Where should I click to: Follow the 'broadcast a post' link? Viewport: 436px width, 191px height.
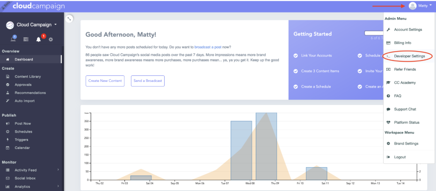(x=208, y=47)
